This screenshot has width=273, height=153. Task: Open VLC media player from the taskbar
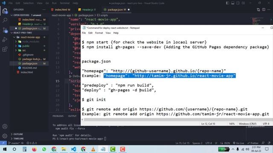tap(93, 149)
